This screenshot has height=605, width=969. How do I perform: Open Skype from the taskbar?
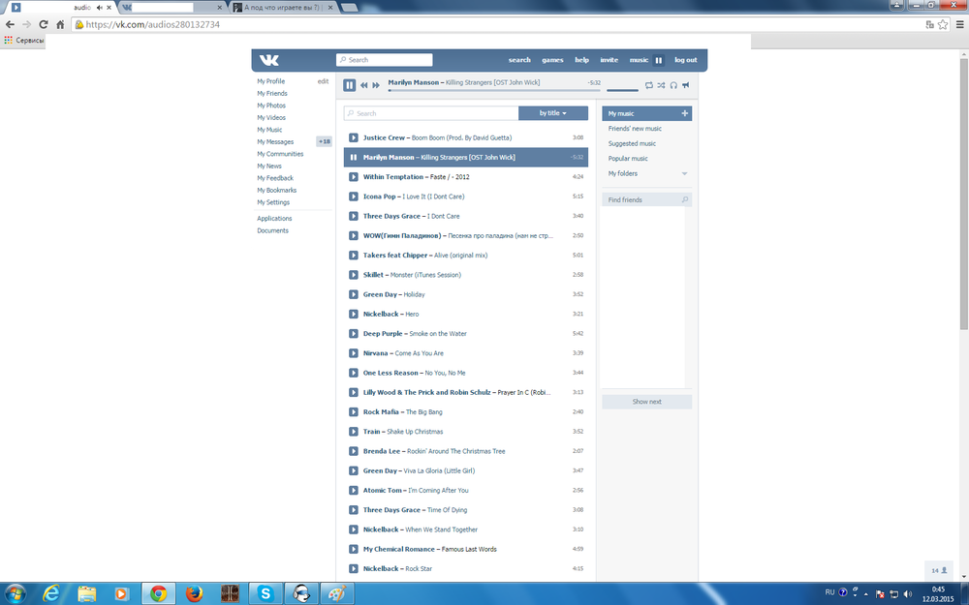[x=265, y=591]
